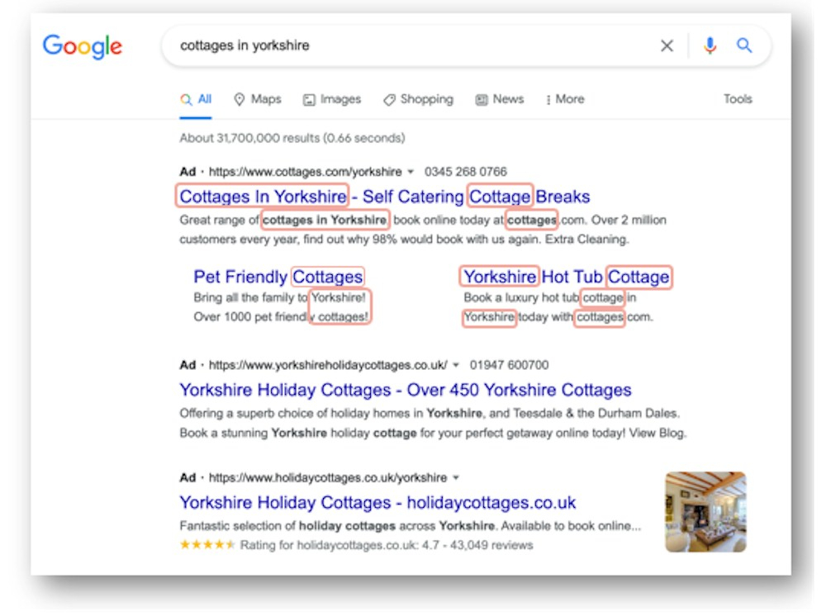
Task: Select the News results tab
Action: pos(500,99)
